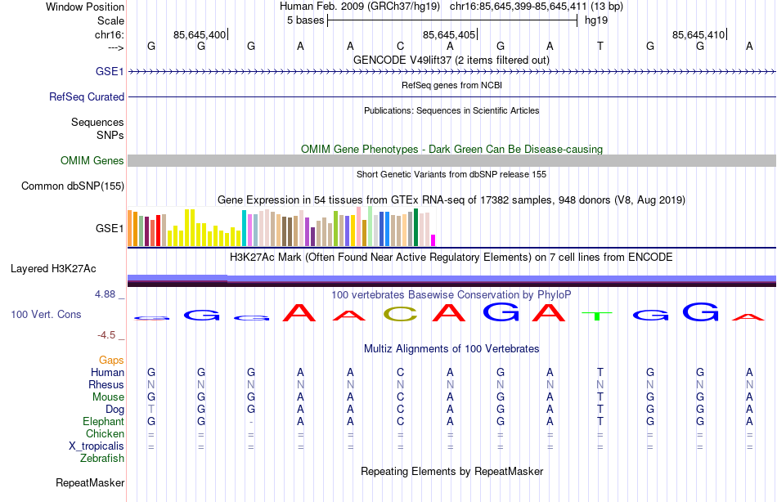Click the hg19 label beside the scale bar
This screenshot has width=777, height=502.
point(596,20)
